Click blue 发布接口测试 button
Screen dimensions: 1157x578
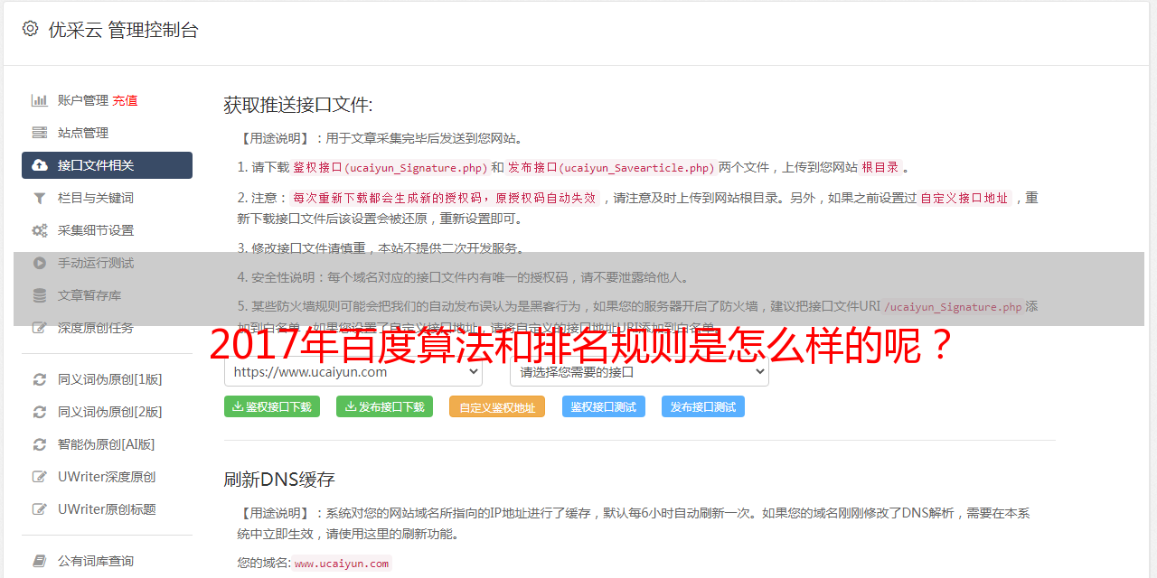[703, 406]
